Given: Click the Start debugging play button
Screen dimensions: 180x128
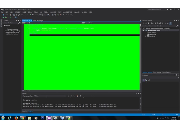Looking at the screenshot, I should tap(30, 15).
